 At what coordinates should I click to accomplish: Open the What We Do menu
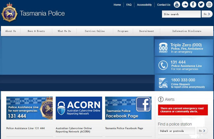tap(65, 31)
